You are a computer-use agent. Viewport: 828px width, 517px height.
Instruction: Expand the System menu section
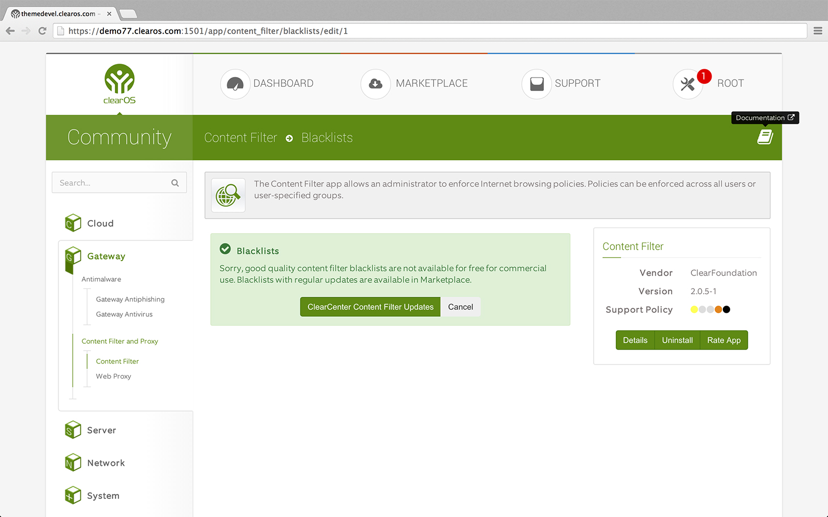103,496
